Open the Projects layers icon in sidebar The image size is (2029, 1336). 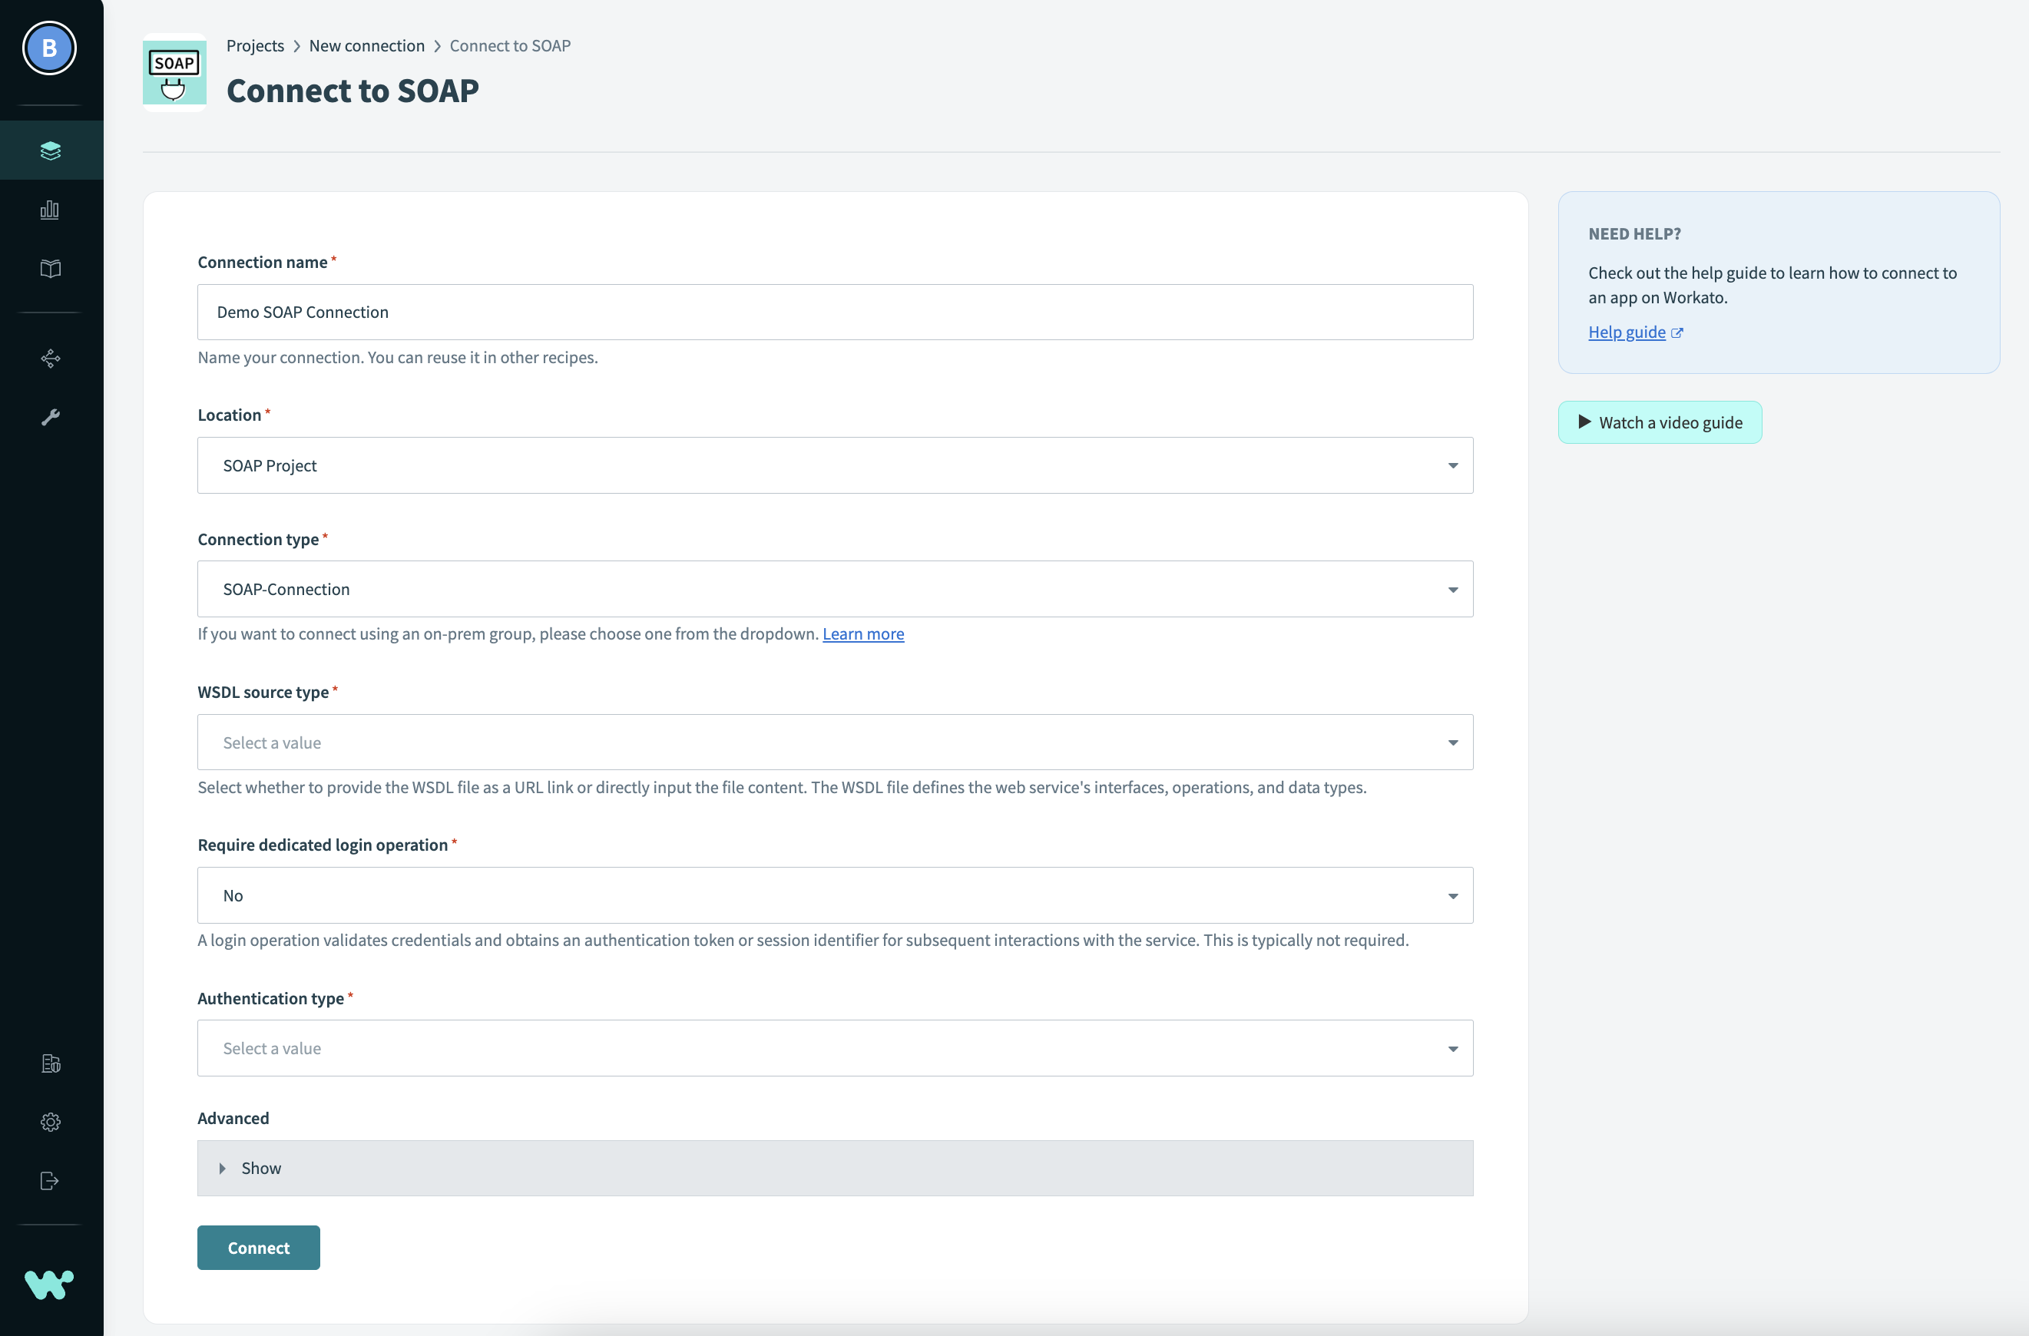tap(50, 151)
